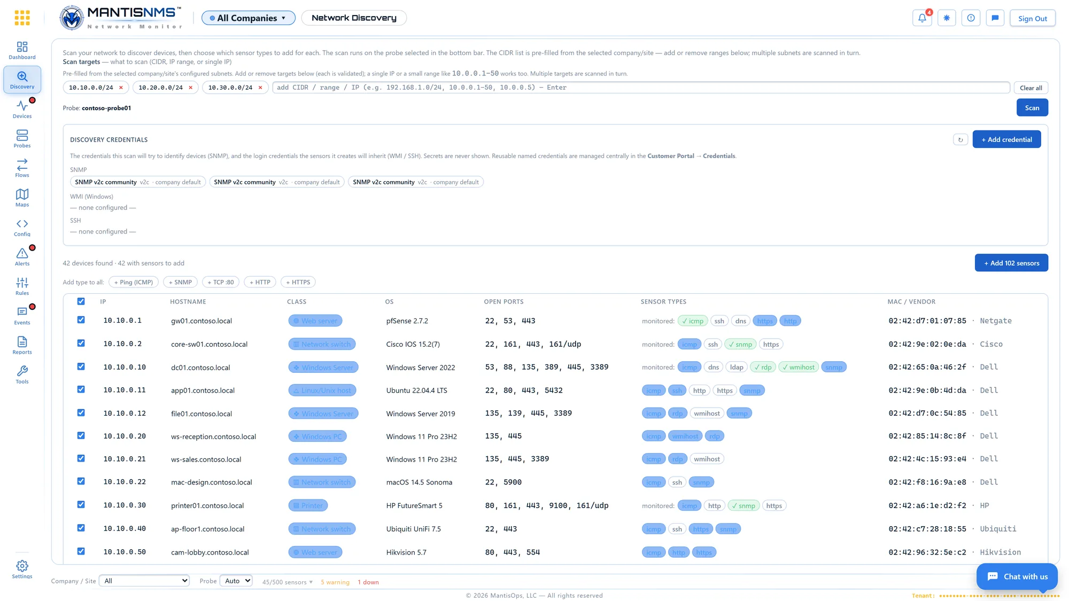1069x601 pixels.
Task: Open the Windows PC class selector for ws-sales
Action: [317, 459]
